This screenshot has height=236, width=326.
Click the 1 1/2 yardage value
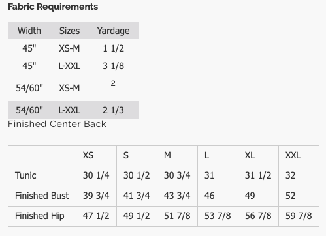click(x=113, y=48)
